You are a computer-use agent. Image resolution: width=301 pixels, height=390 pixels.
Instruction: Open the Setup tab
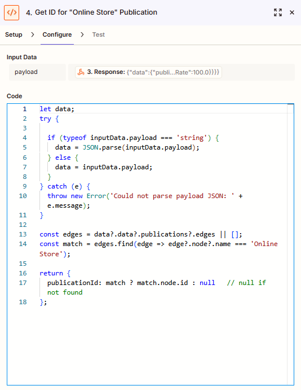click(x=14, y=34)
